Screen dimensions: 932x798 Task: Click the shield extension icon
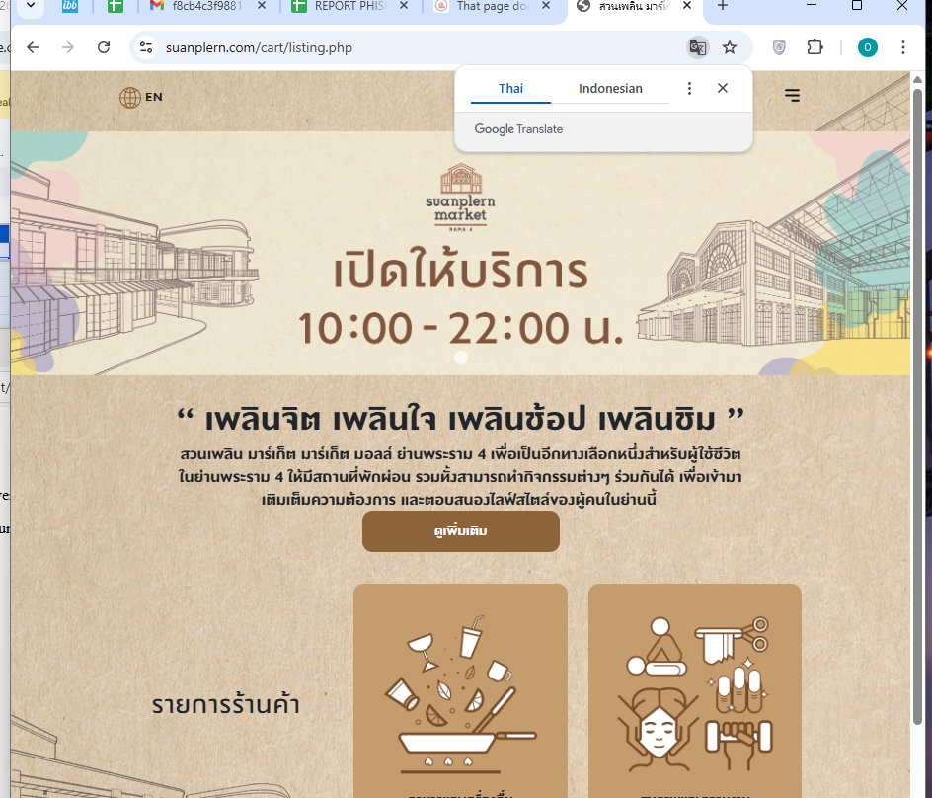pyautogui.click(x=779, y=47)
